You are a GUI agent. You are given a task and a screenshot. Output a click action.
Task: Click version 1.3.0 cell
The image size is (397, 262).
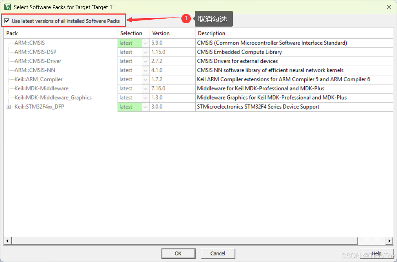173,98
